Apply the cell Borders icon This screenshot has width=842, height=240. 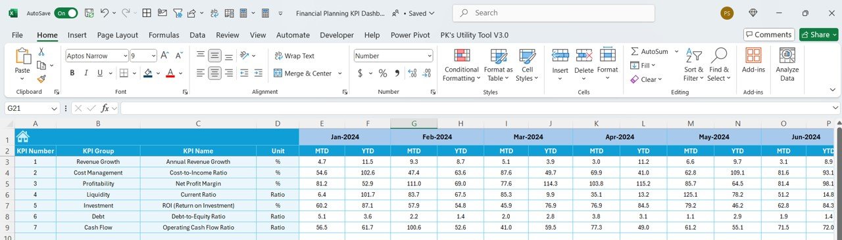click(x=124, y=73)
